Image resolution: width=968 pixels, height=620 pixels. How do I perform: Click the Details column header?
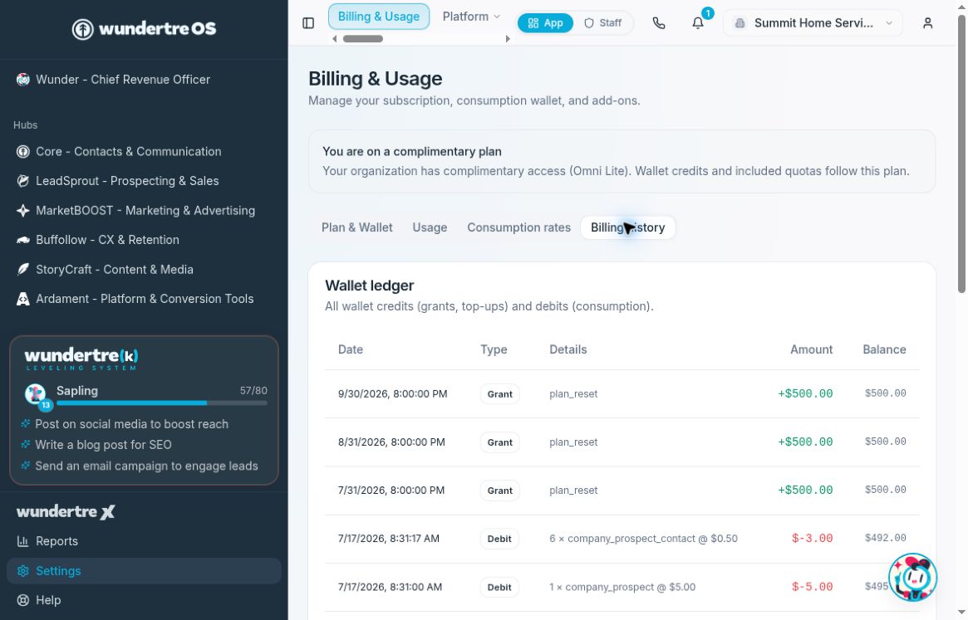(568, 349)
